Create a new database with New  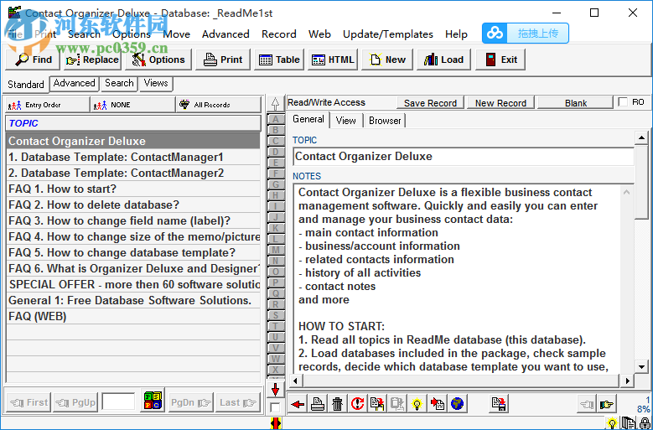[387, 60]
